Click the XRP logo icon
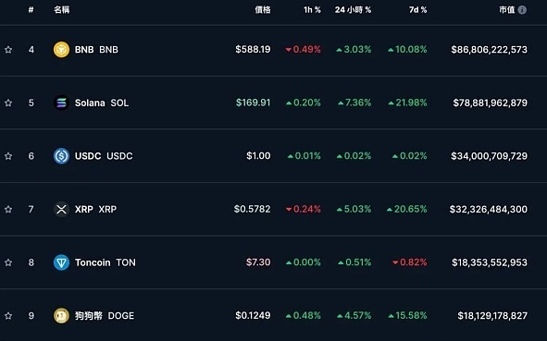Image resolution: width=547 pixels, height=341 pixels. [x=61, y=210]
